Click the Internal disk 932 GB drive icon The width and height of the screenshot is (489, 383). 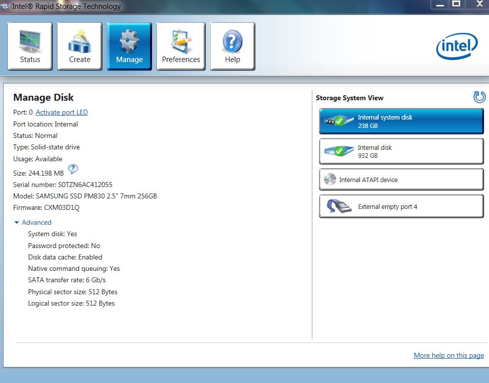339,151
